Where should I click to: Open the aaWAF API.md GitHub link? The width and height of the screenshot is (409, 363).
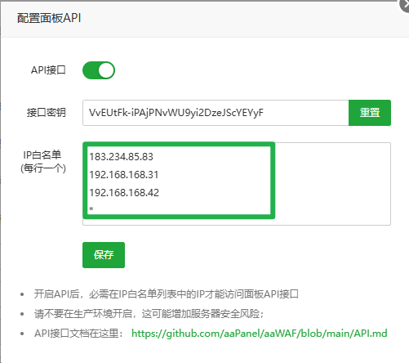coord(259,334)
